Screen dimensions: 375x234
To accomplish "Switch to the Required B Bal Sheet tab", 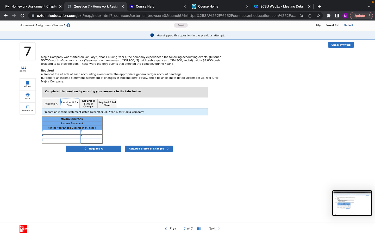I will coord(107,103).
